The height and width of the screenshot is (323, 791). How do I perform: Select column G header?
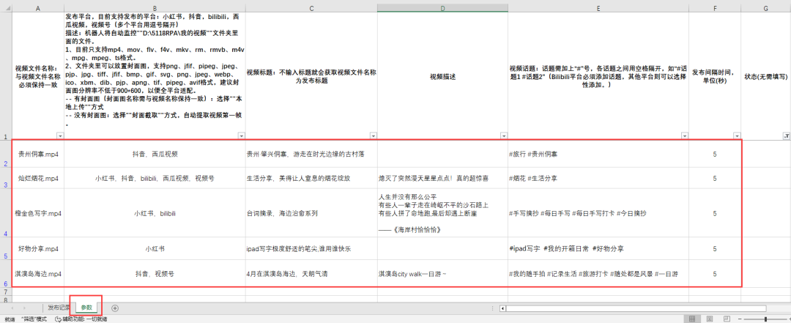766,8
